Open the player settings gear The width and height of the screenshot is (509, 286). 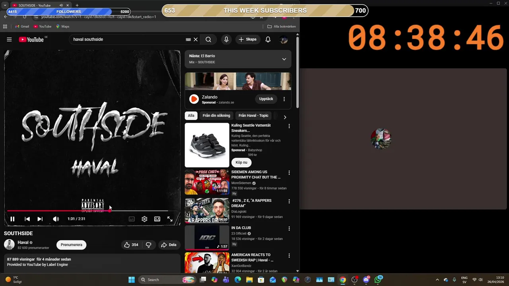tap(144, 219)
